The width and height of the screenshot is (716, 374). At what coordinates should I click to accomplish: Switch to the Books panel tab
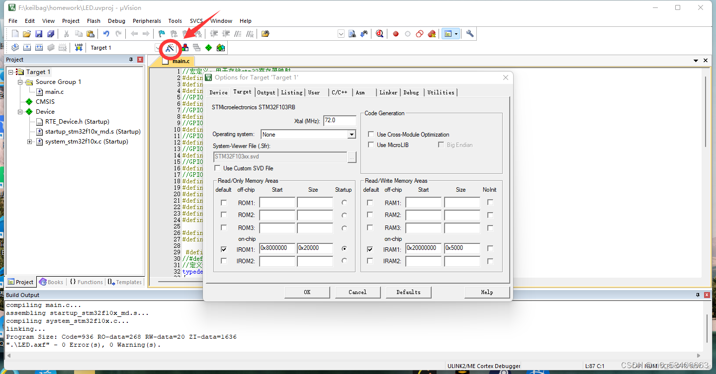[x=51, y=282]
